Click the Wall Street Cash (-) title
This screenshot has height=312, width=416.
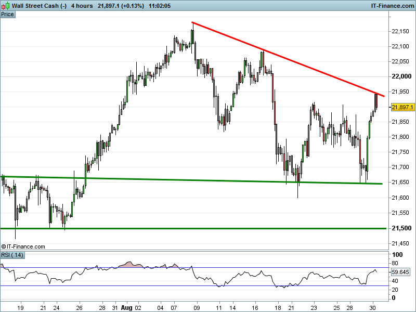click(40, 6)
